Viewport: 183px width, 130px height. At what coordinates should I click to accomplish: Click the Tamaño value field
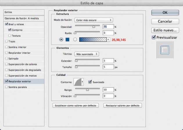click(108, 67)
